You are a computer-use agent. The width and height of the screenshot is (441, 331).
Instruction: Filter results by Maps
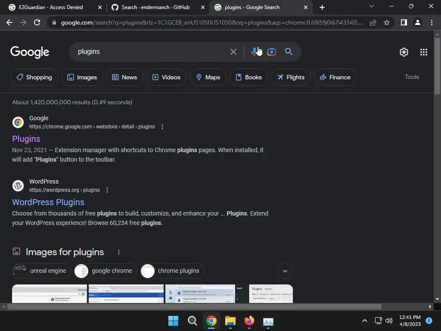[208, 77]
